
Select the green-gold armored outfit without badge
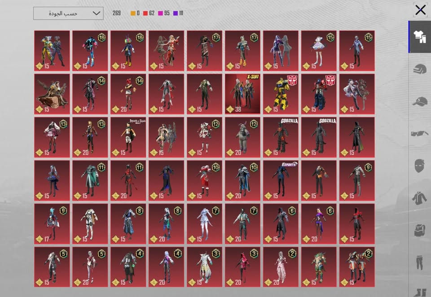pos(319,267)
